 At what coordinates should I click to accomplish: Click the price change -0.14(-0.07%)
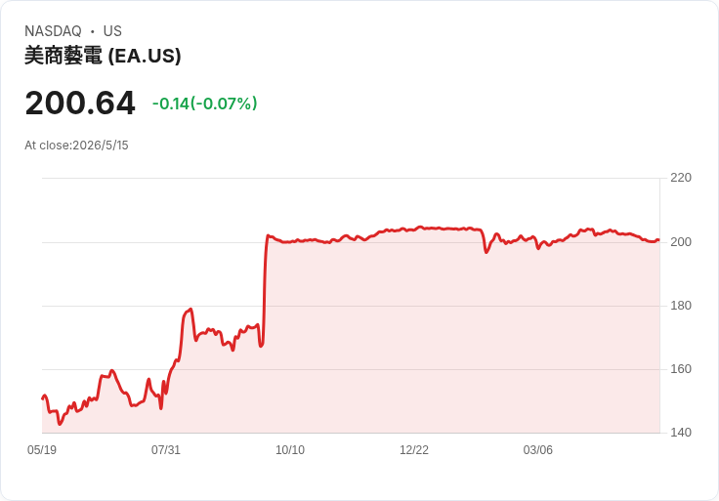[204, 104]
